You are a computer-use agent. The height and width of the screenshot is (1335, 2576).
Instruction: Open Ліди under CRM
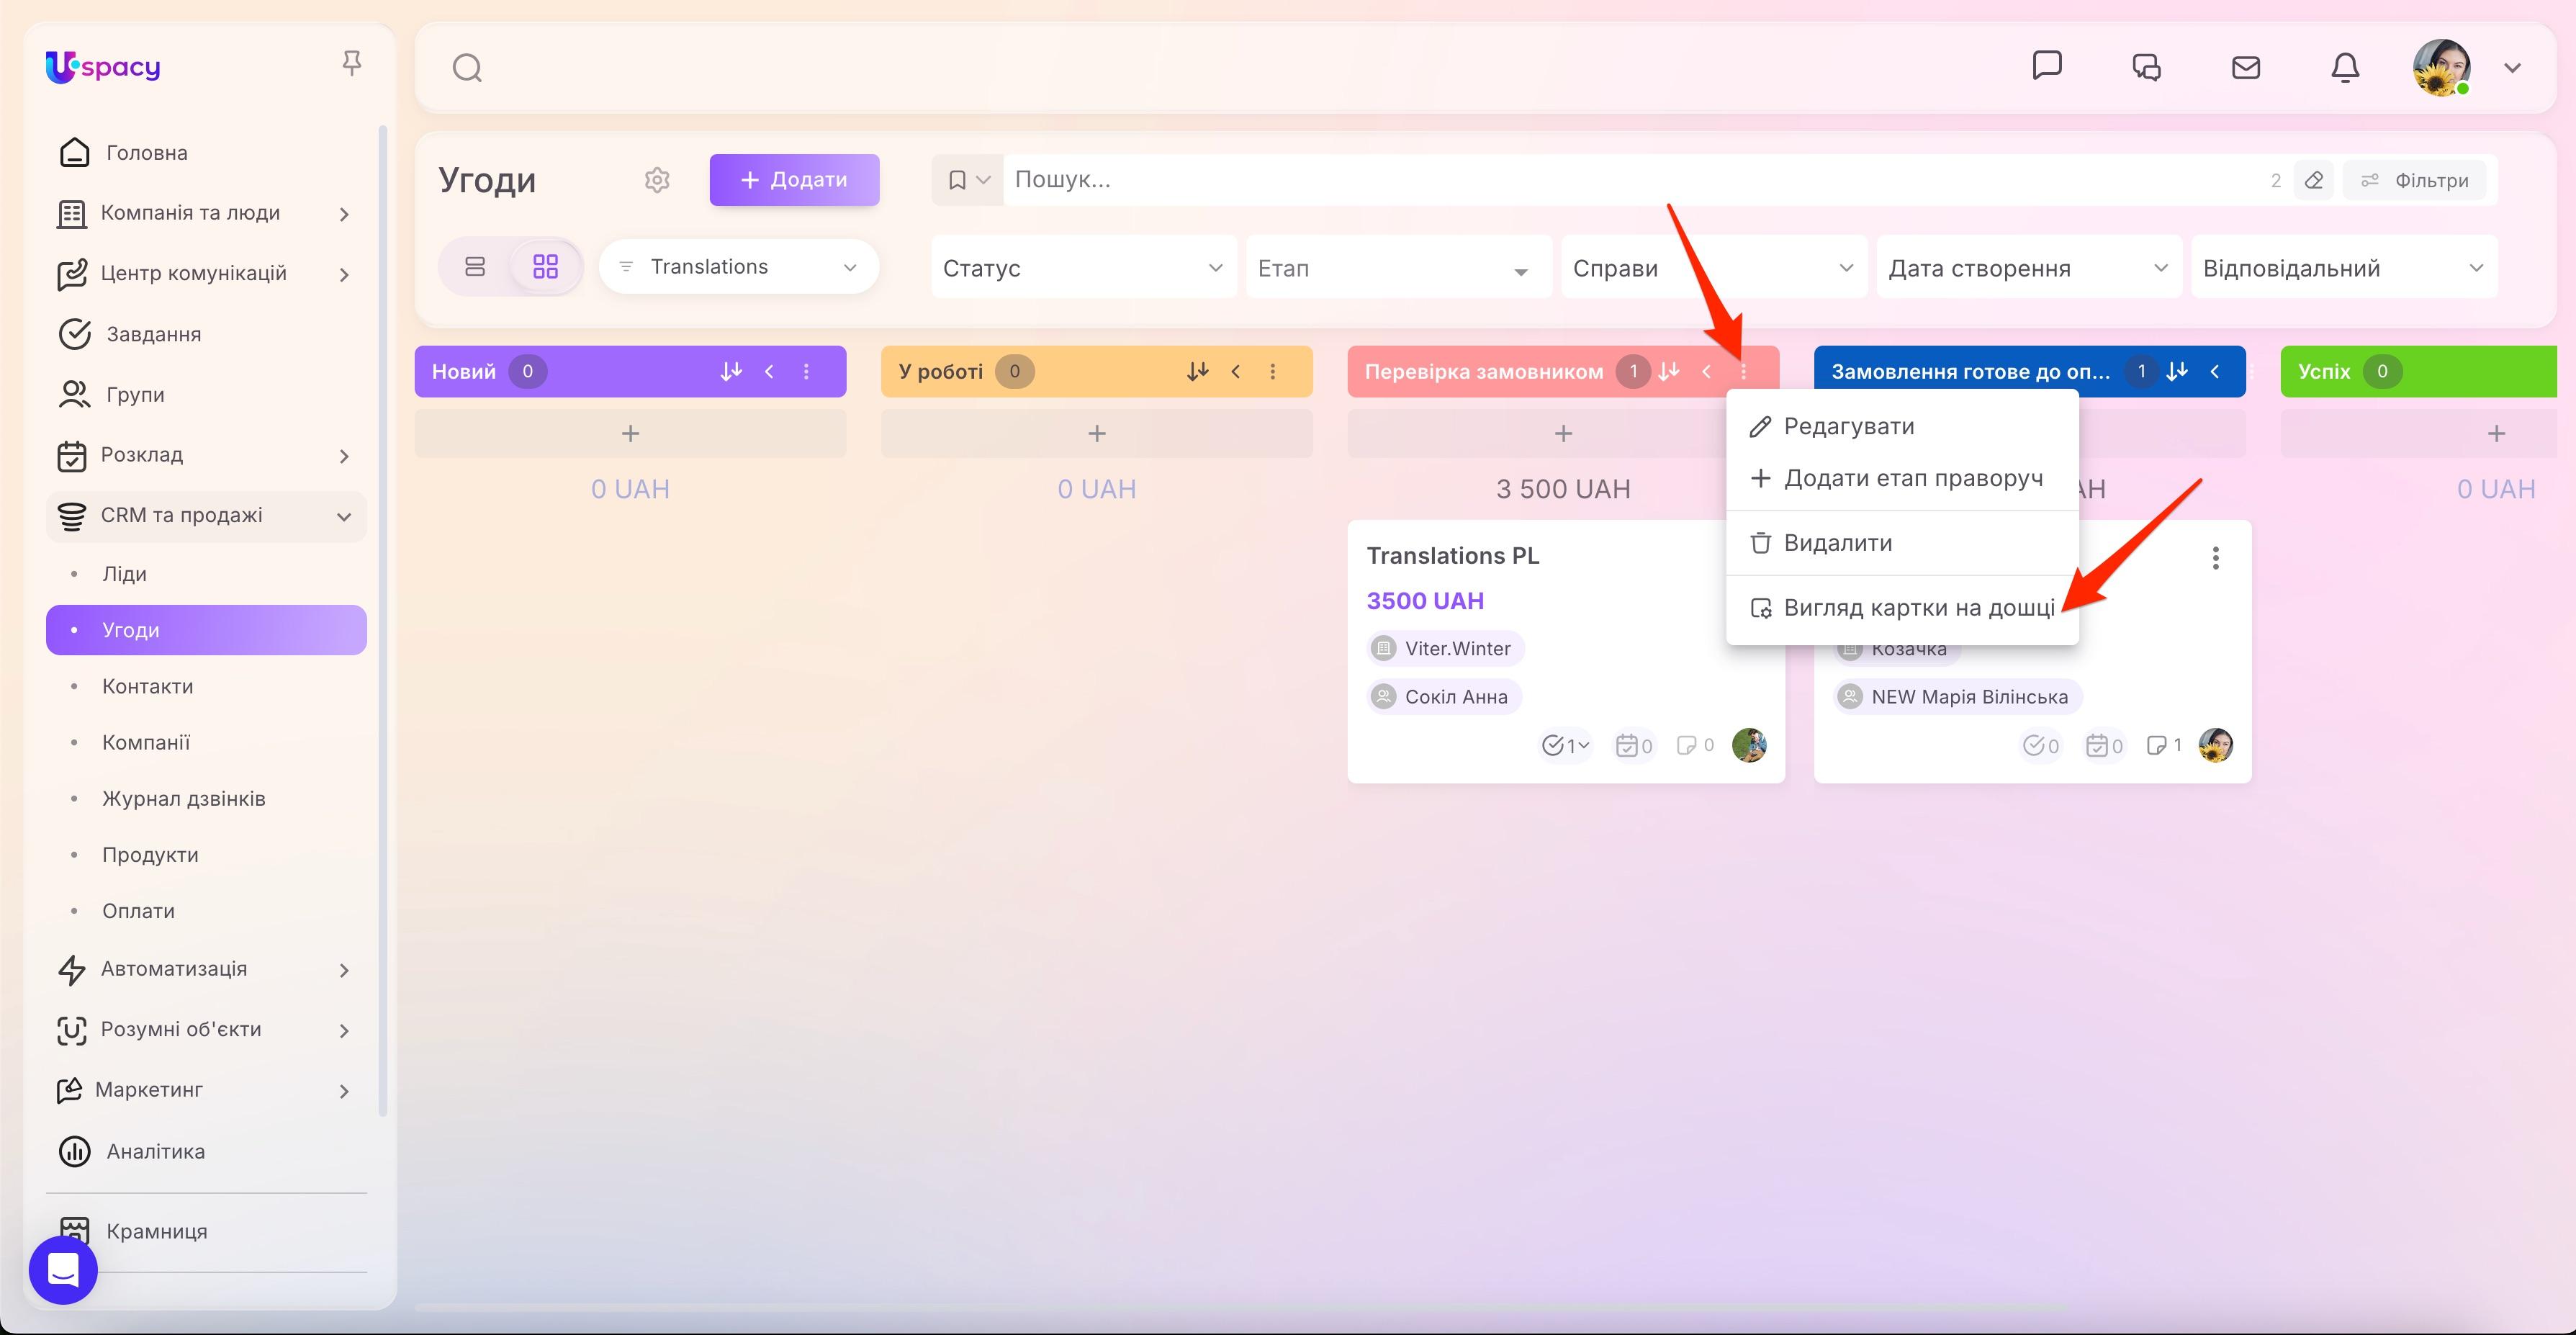pyautogui.click(x=124, y=574)
